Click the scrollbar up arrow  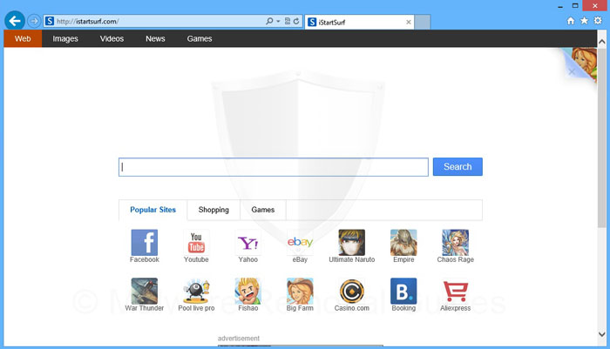point(602,42)
